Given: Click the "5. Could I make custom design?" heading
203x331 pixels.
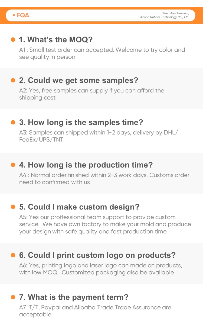Looking at the screenshot, I should tap(79, 207).
